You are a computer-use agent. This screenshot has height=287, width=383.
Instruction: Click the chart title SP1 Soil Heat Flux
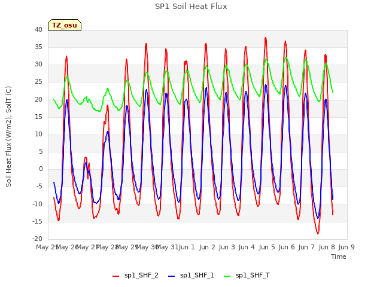point(191,7)
